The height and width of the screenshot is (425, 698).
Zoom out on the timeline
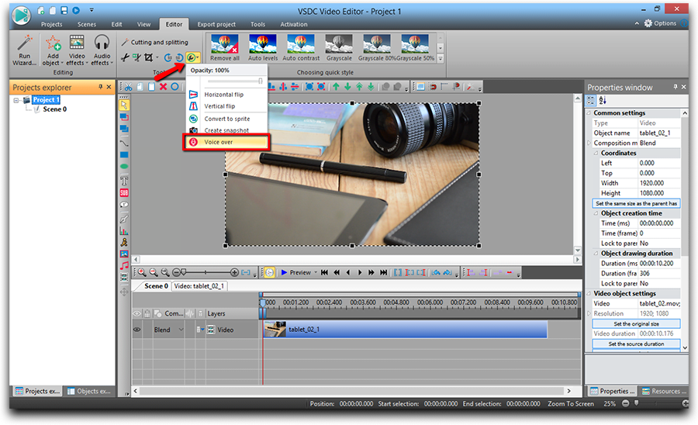(x=154, y=272)
